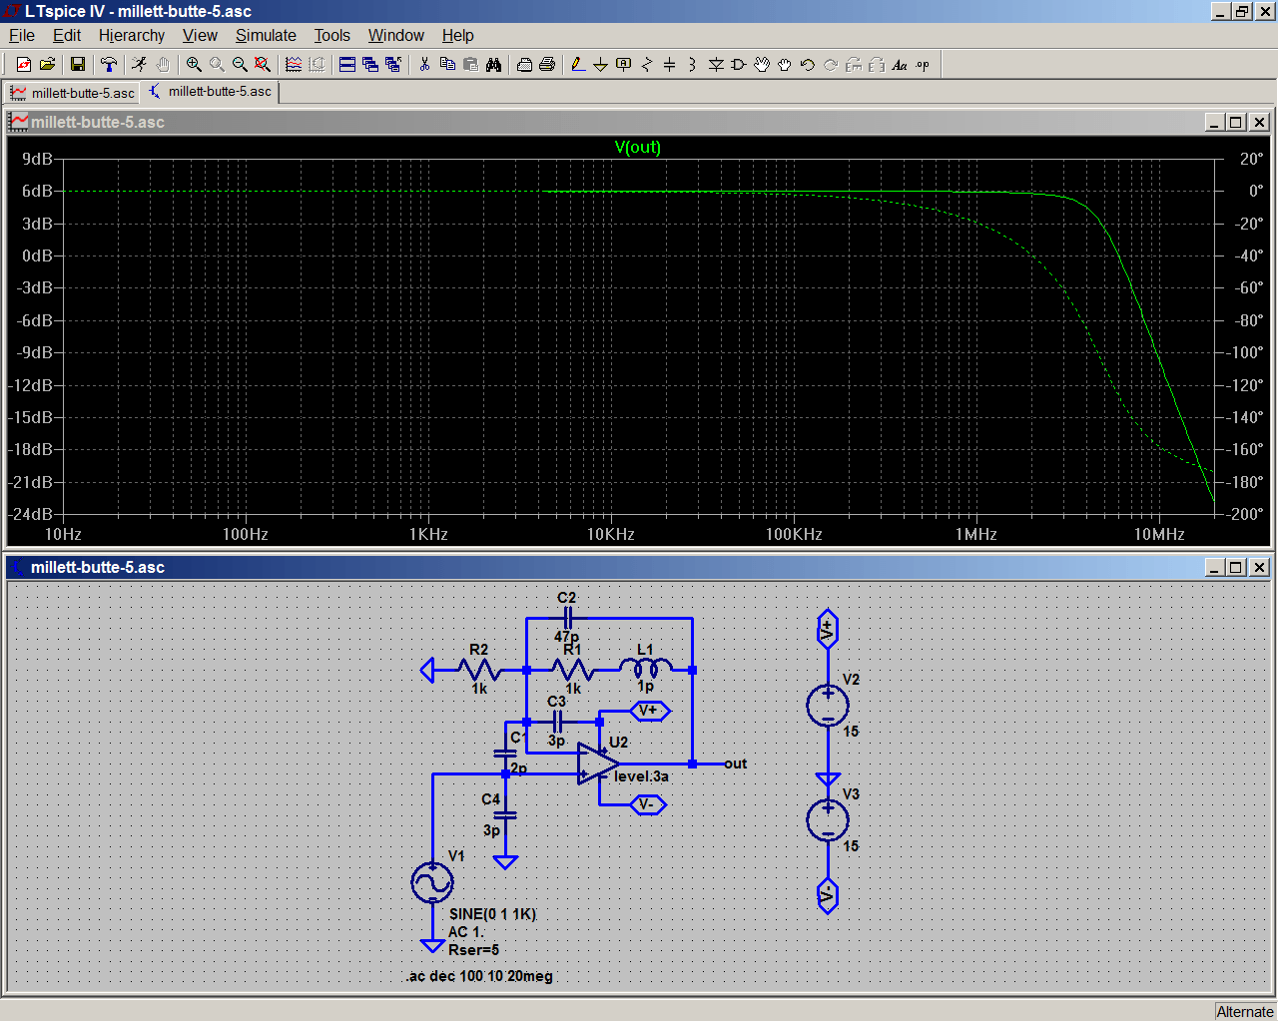Open the Edit menu
Image resolution: width=1278 pixels, height=1022 pixels.
click(67, 35)
